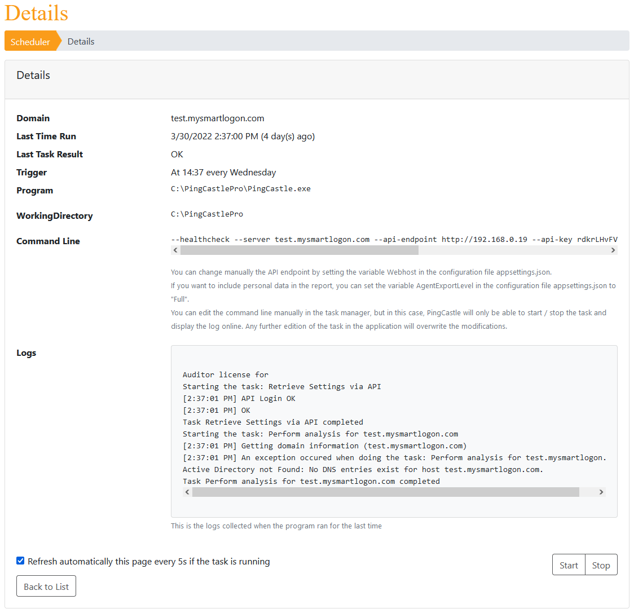634x613 pixels.
Task: Click the --healthcheck command line text
Action: pos(394,239)
